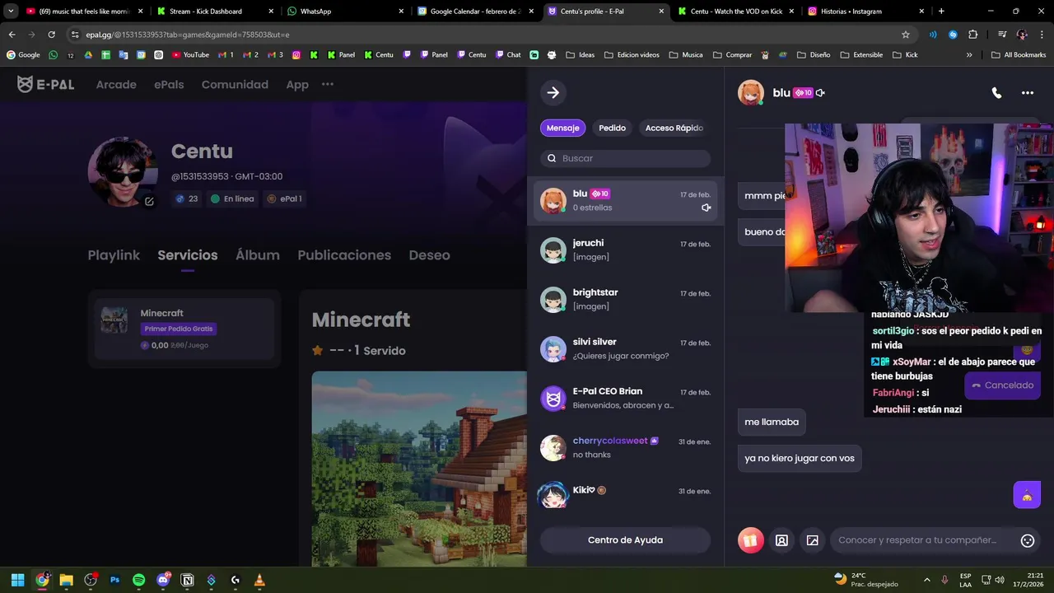Reload the page
The image size is (1054, 593).
51,35
